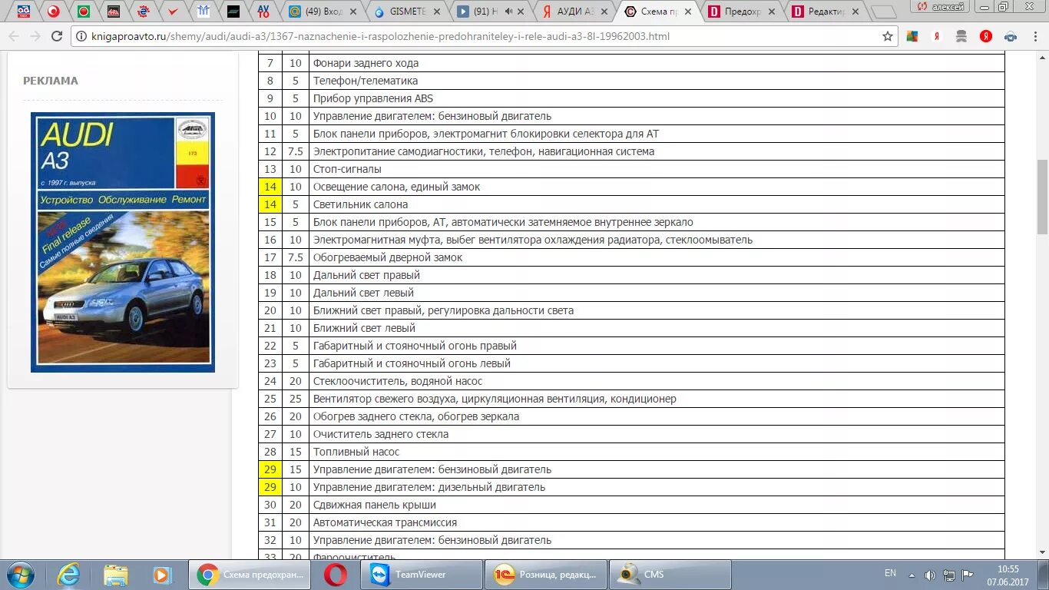This screenshot has width=1049, height=590.
Task: Click the red checkmark pinned tab
Action: coord(173,12)
